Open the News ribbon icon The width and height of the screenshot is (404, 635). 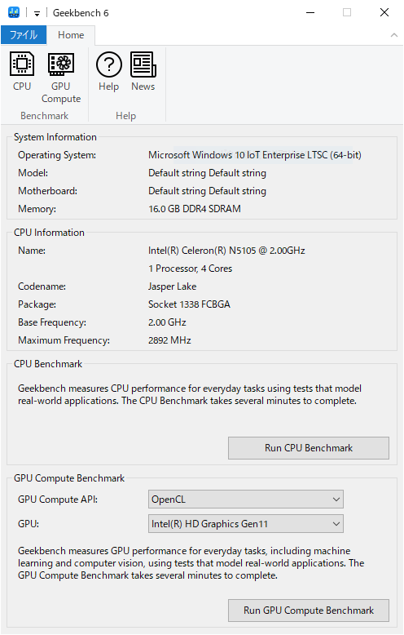click(143, 71)
